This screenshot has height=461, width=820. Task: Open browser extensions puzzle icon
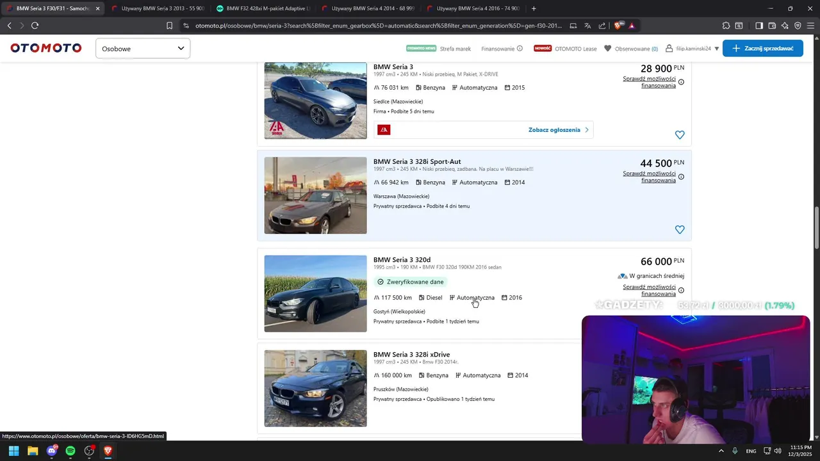pyautogui.click(x=726, y=26)
